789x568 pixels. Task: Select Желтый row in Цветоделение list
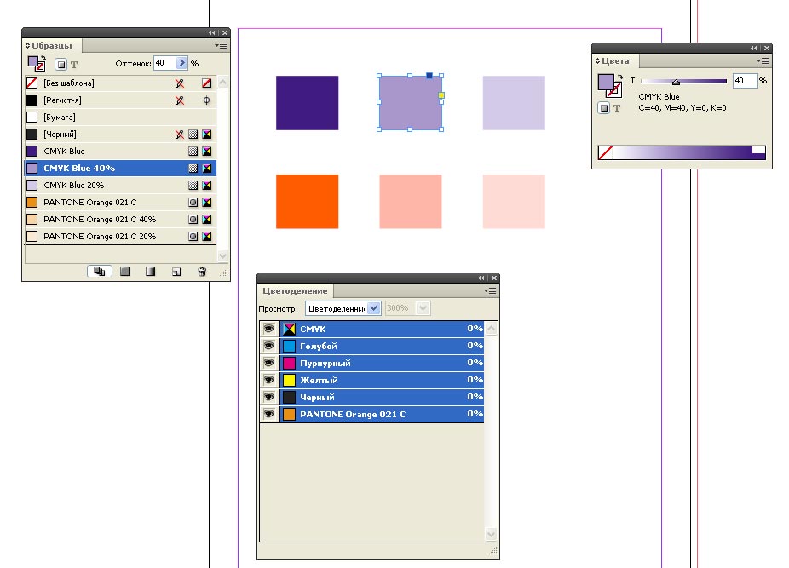pos(371,381)
